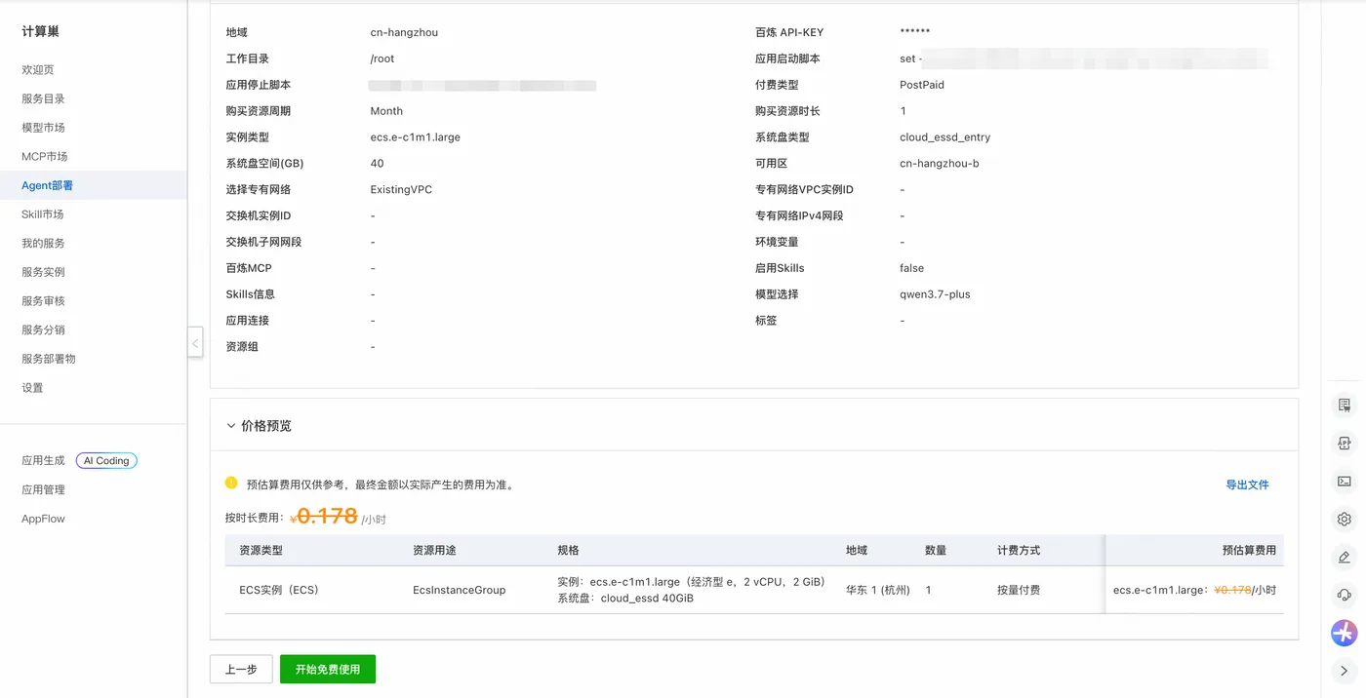
Task: Click the 上一步 button
Action: [x=241, y=670]
